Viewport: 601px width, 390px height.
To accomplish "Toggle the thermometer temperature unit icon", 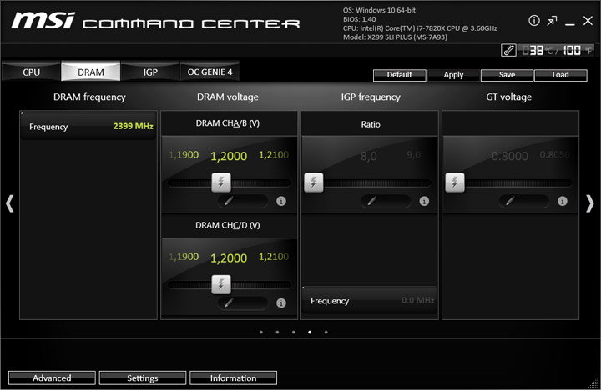I will pos(508,50).
